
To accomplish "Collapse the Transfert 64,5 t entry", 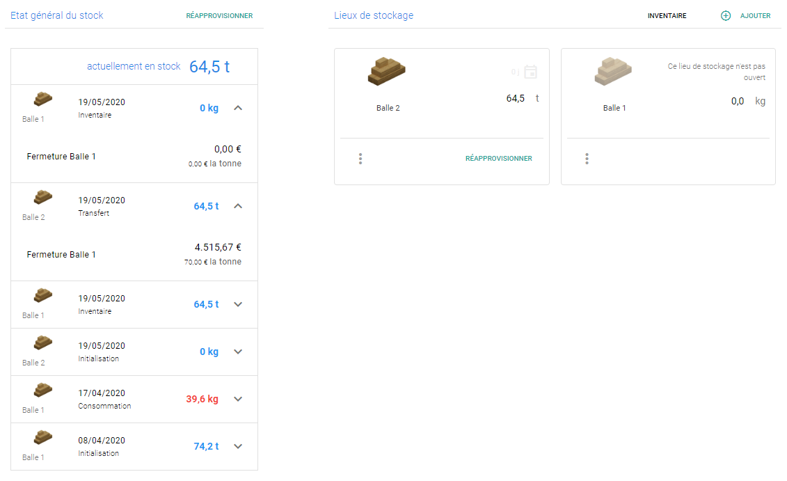I will (x=238, y=206).
